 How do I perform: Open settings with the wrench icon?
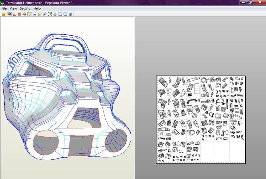point(45,14)
